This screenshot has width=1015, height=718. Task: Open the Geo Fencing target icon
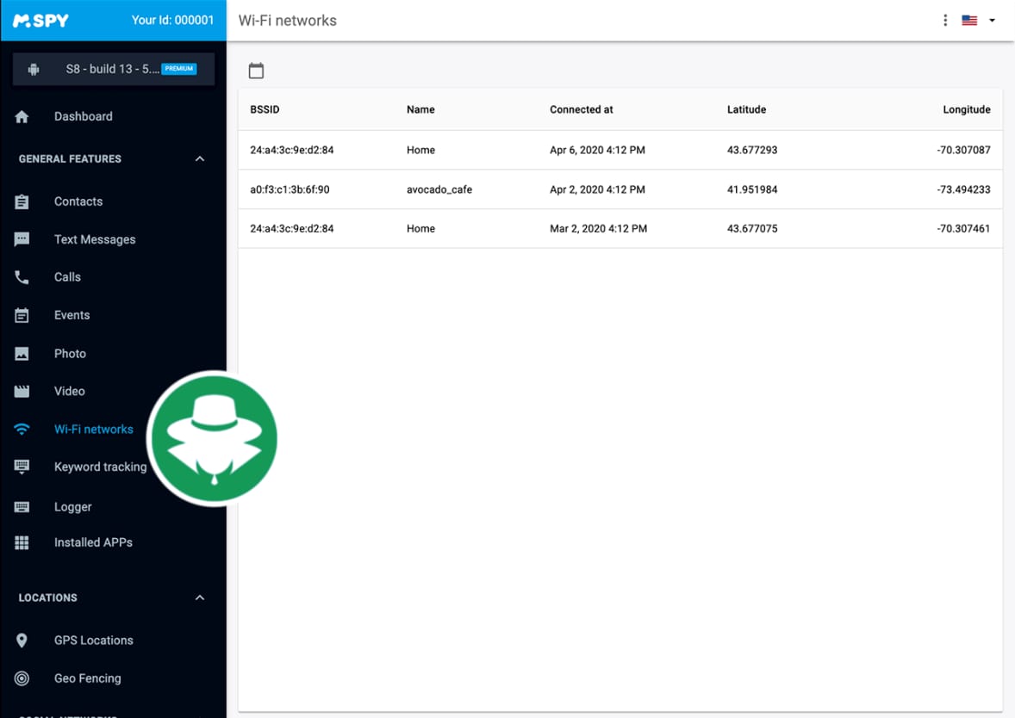click(21, 678)
